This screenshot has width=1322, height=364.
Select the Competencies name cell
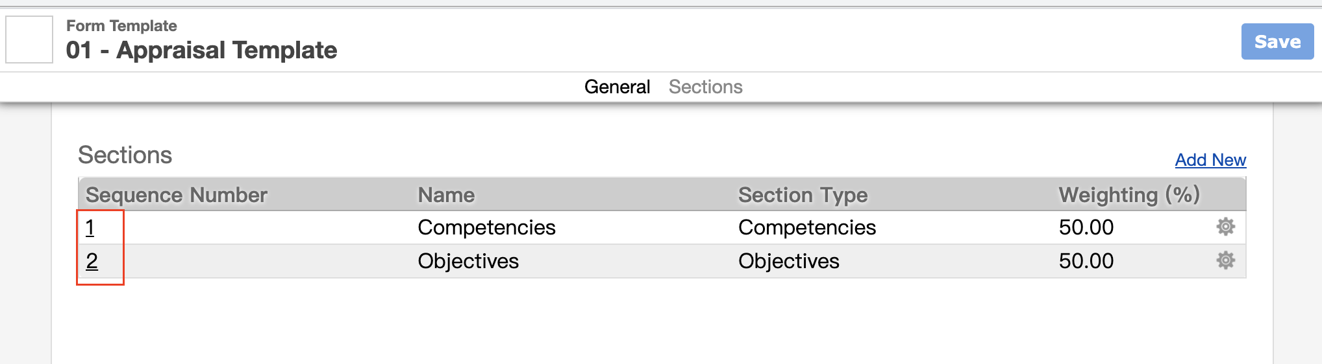click(x=486, y=227)
